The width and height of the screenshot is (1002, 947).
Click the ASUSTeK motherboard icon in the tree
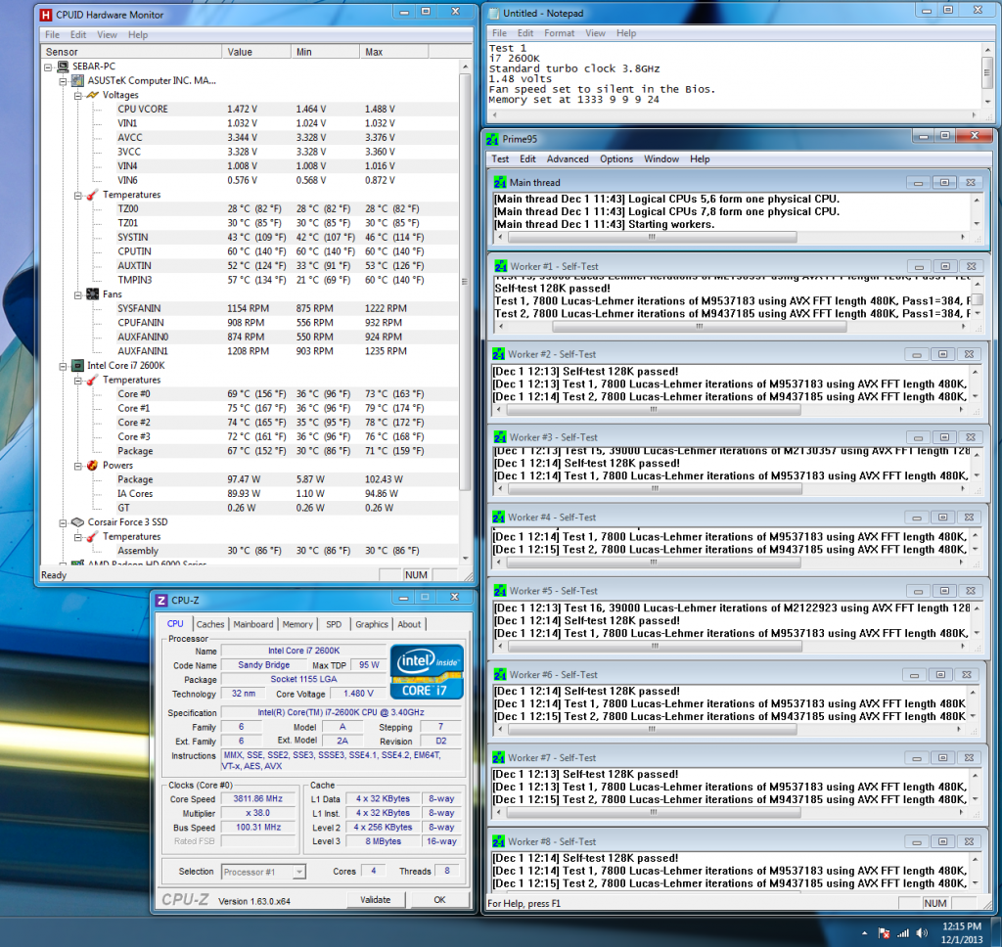[78, 80]
